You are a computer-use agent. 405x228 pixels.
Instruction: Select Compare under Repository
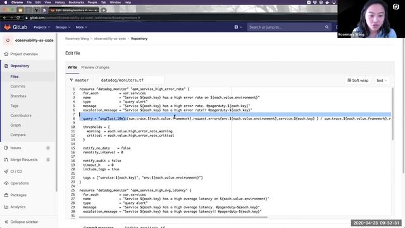(x=18, y=135)
